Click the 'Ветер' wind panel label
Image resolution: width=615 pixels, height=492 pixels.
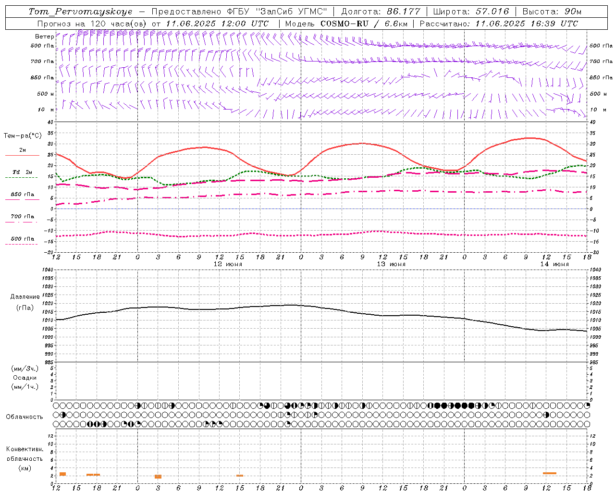(x=44, y=37)
